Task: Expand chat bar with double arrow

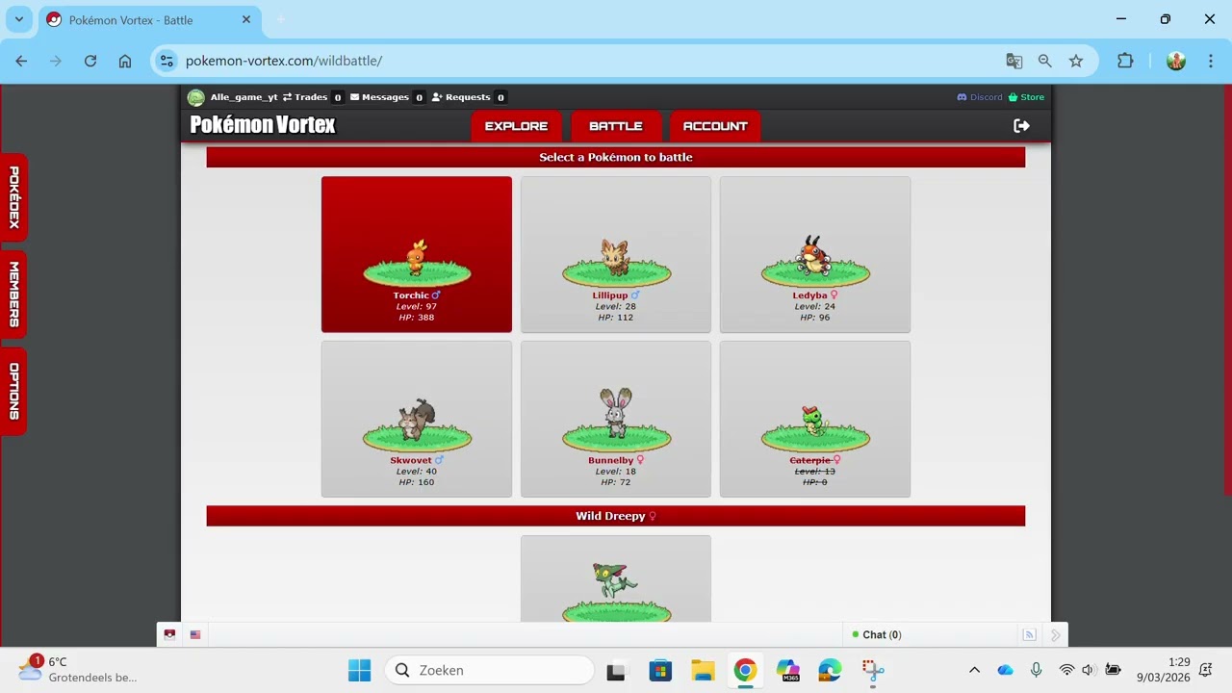Action: coord(1055,634)
